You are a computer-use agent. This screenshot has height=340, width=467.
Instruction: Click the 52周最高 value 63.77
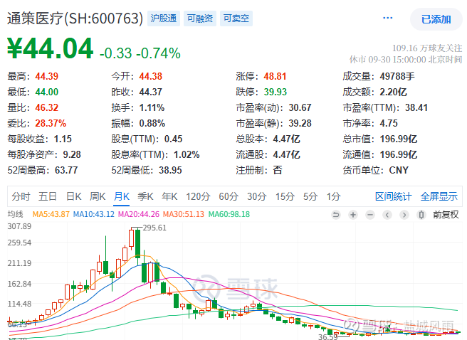pyautogui.click(x=66, y=170)
